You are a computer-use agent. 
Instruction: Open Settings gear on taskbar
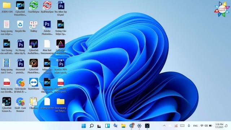[139, 126]
